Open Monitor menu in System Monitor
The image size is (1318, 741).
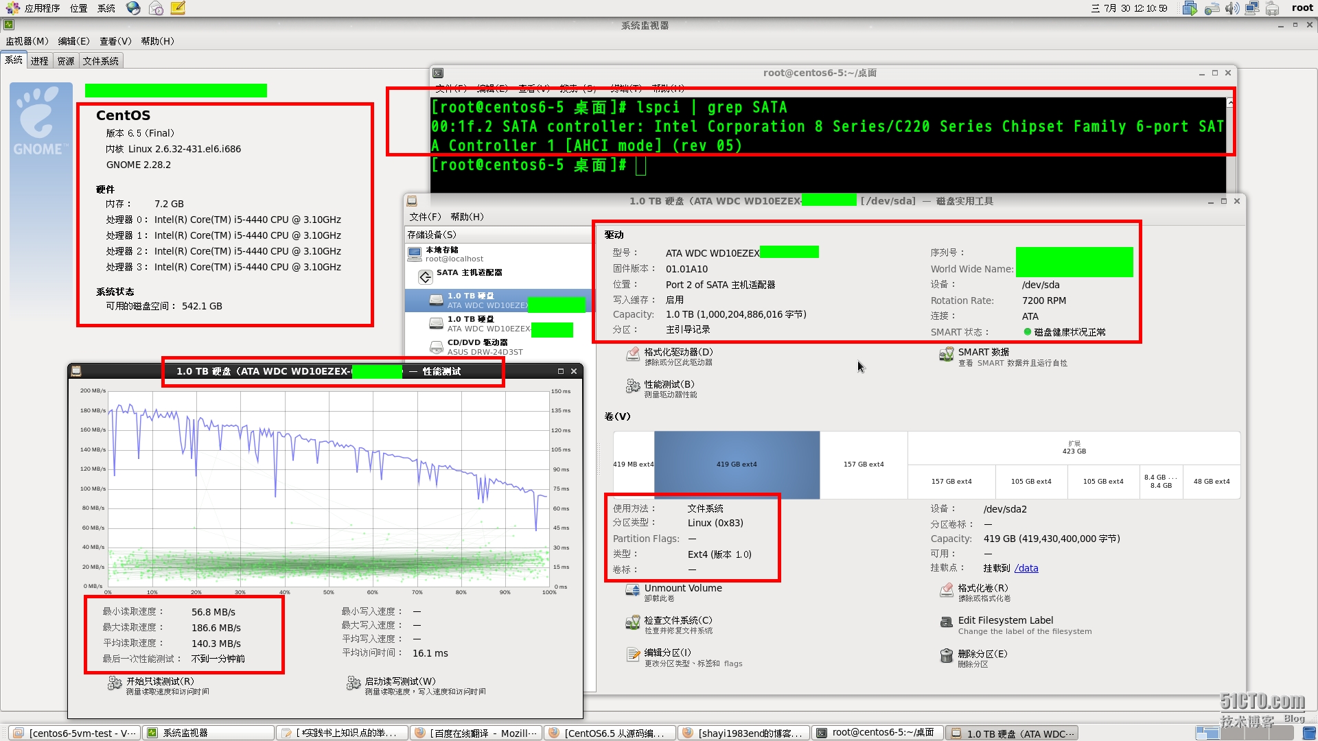click(27, 41)
